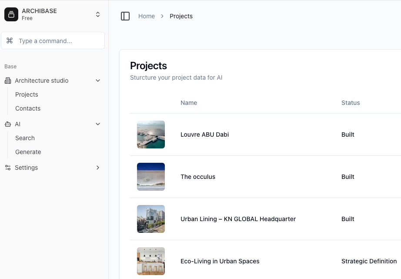Click the command shortcut icon in search bar
This screenshot has width=401, height=279.
(10, 40)
